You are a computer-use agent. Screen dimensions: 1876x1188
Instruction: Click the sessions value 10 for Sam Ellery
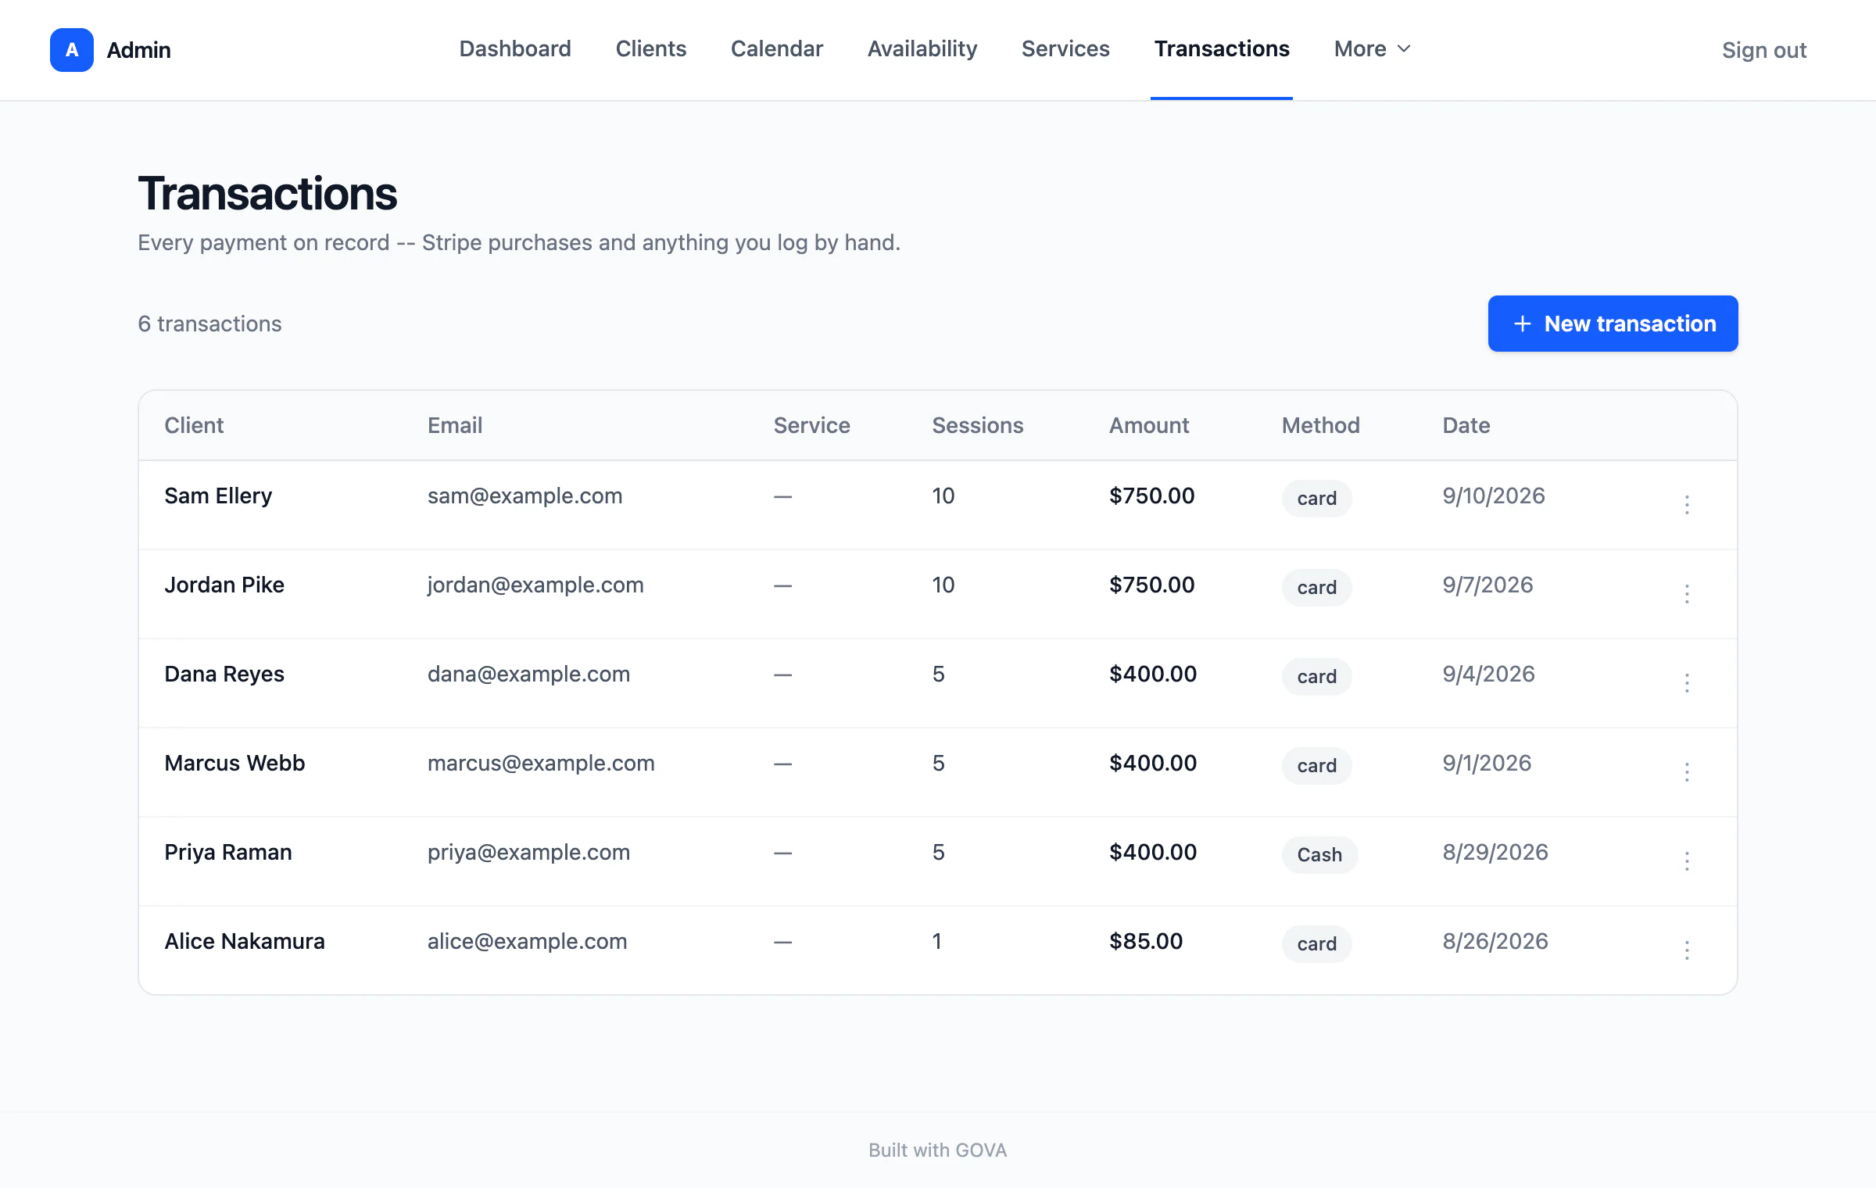[943, 496]
